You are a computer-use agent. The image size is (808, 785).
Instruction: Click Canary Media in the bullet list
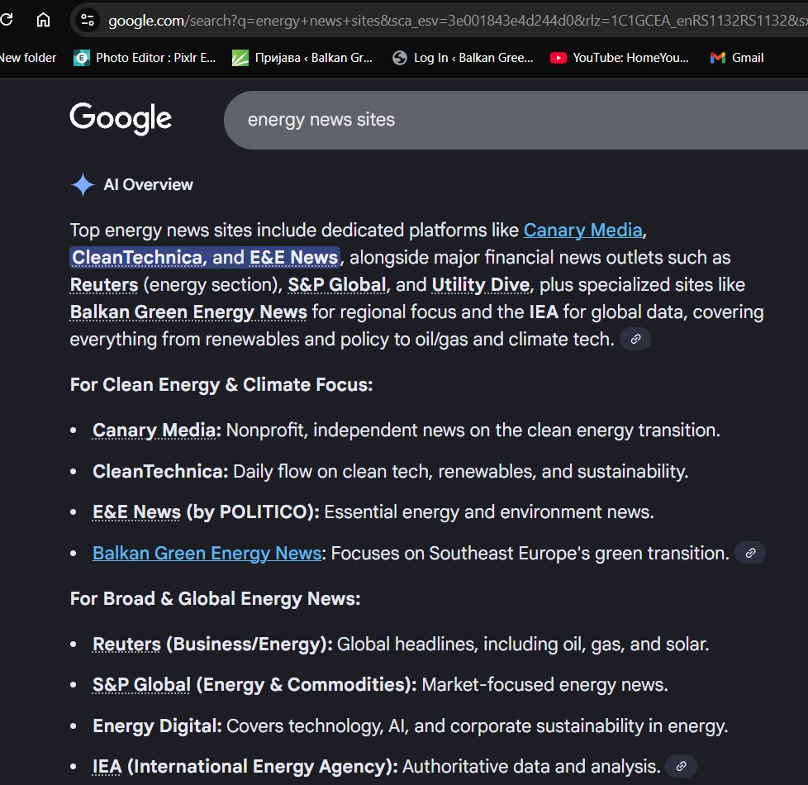(154, 430)
